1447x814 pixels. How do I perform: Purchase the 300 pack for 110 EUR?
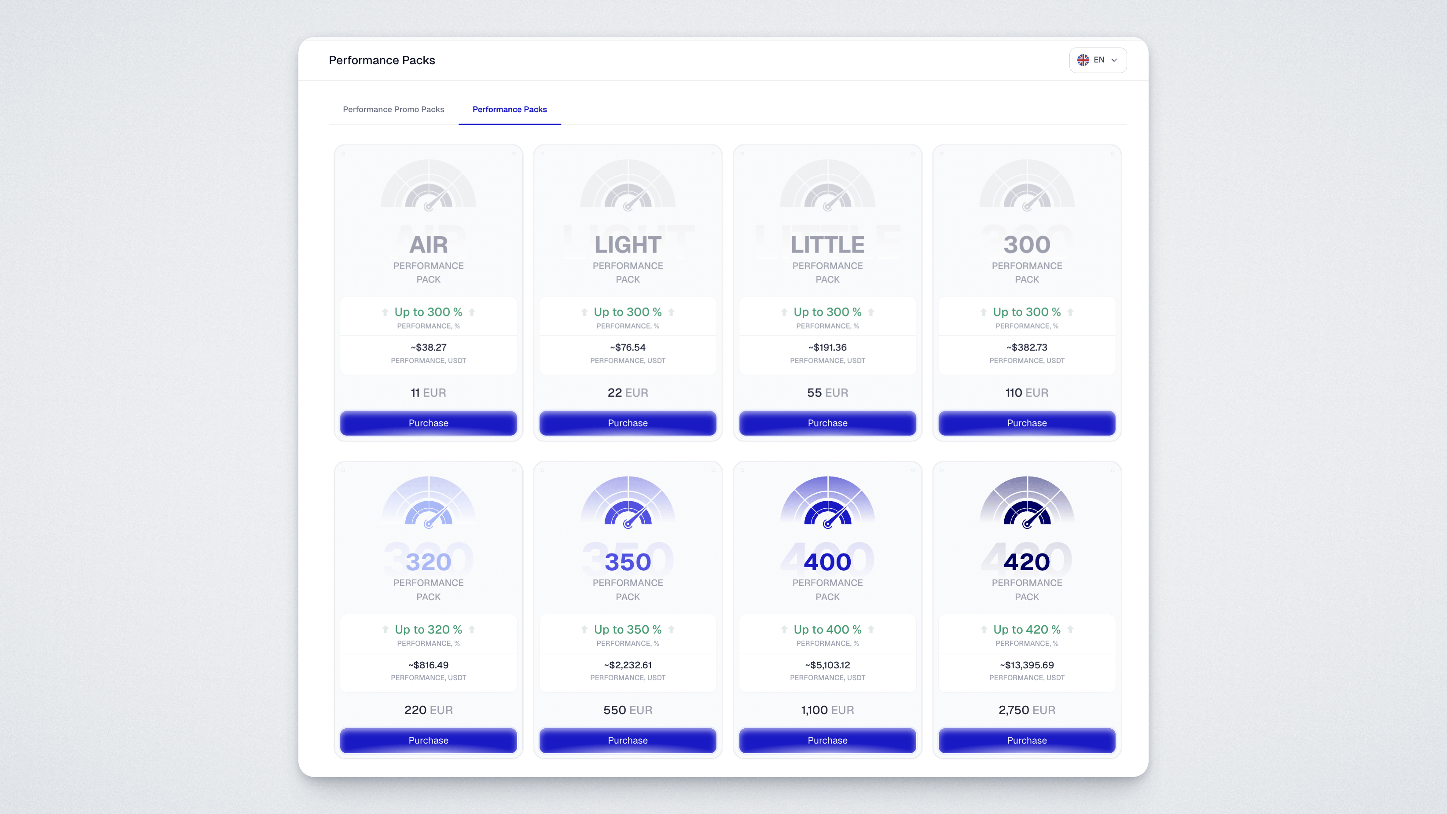[1027, 423]
